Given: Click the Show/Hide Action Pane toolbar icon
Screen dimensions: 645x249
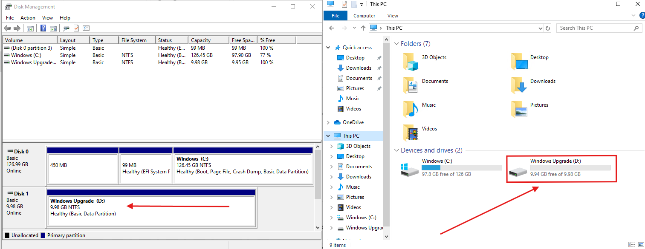Looking at the screenshot, I should [53, 28].
